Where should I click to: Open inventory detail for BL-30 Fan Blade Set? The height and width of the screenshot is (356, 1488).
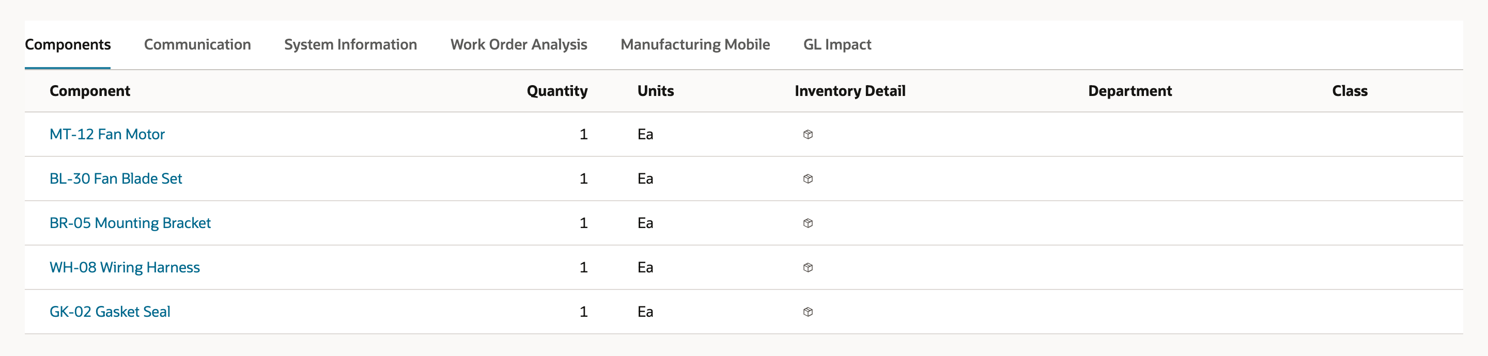pos(808,179)
